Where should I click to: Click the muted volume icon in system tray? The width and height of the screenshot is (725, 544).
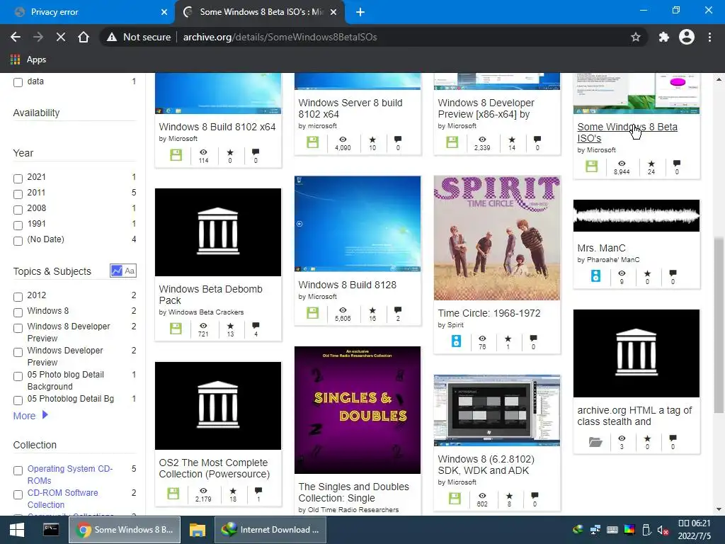tap(663, 531)
